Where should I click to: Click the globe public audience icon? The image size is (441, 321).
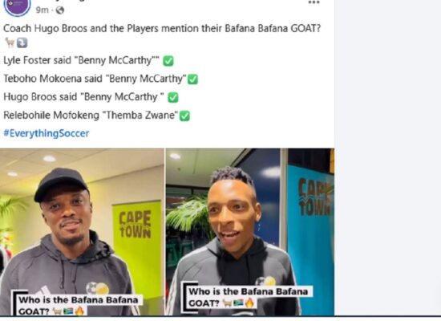point(60,10)
